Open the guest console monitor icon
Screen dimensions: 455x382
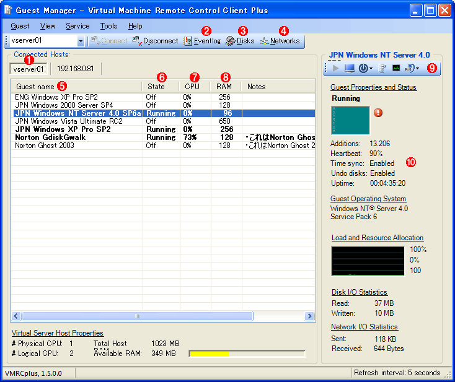[350, 68]
